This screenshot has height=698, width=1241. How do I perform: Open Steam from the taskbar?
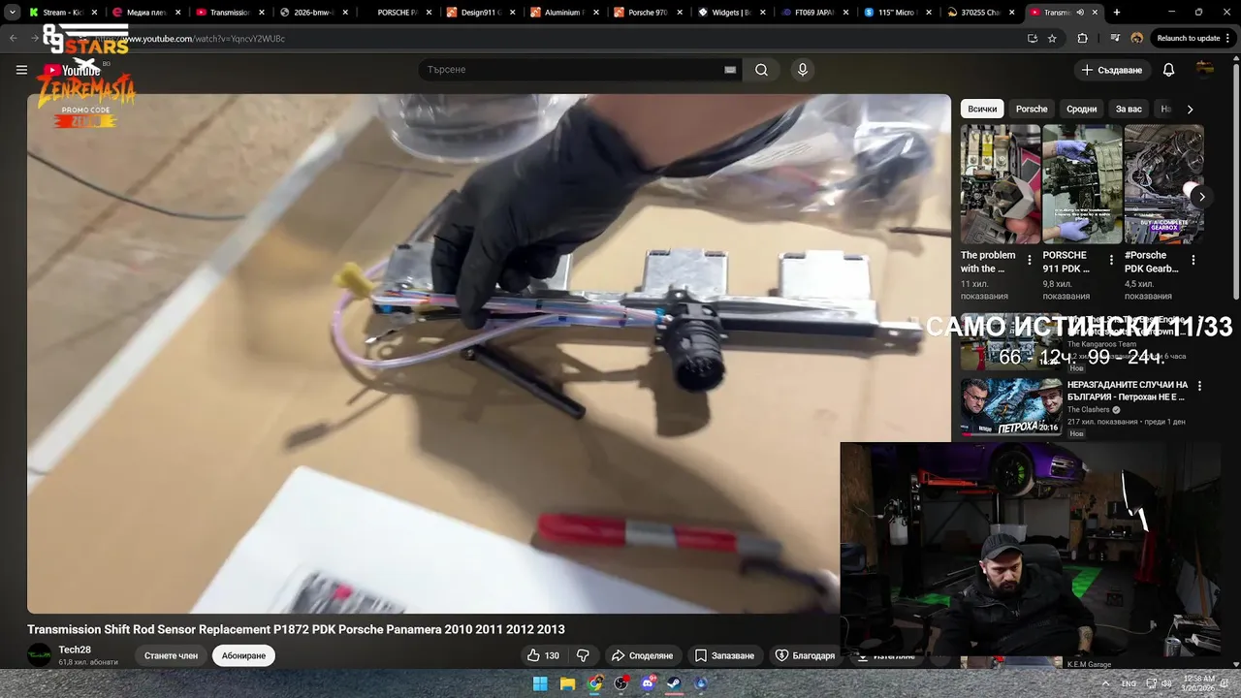coord(674,683)
